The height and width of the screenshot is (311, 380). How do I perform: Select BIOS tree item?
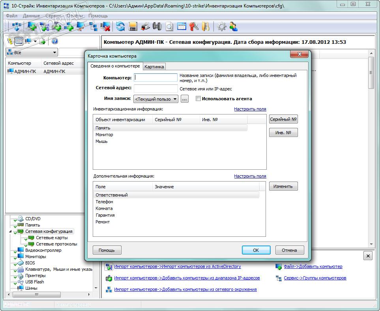click(x=30, y=263)
